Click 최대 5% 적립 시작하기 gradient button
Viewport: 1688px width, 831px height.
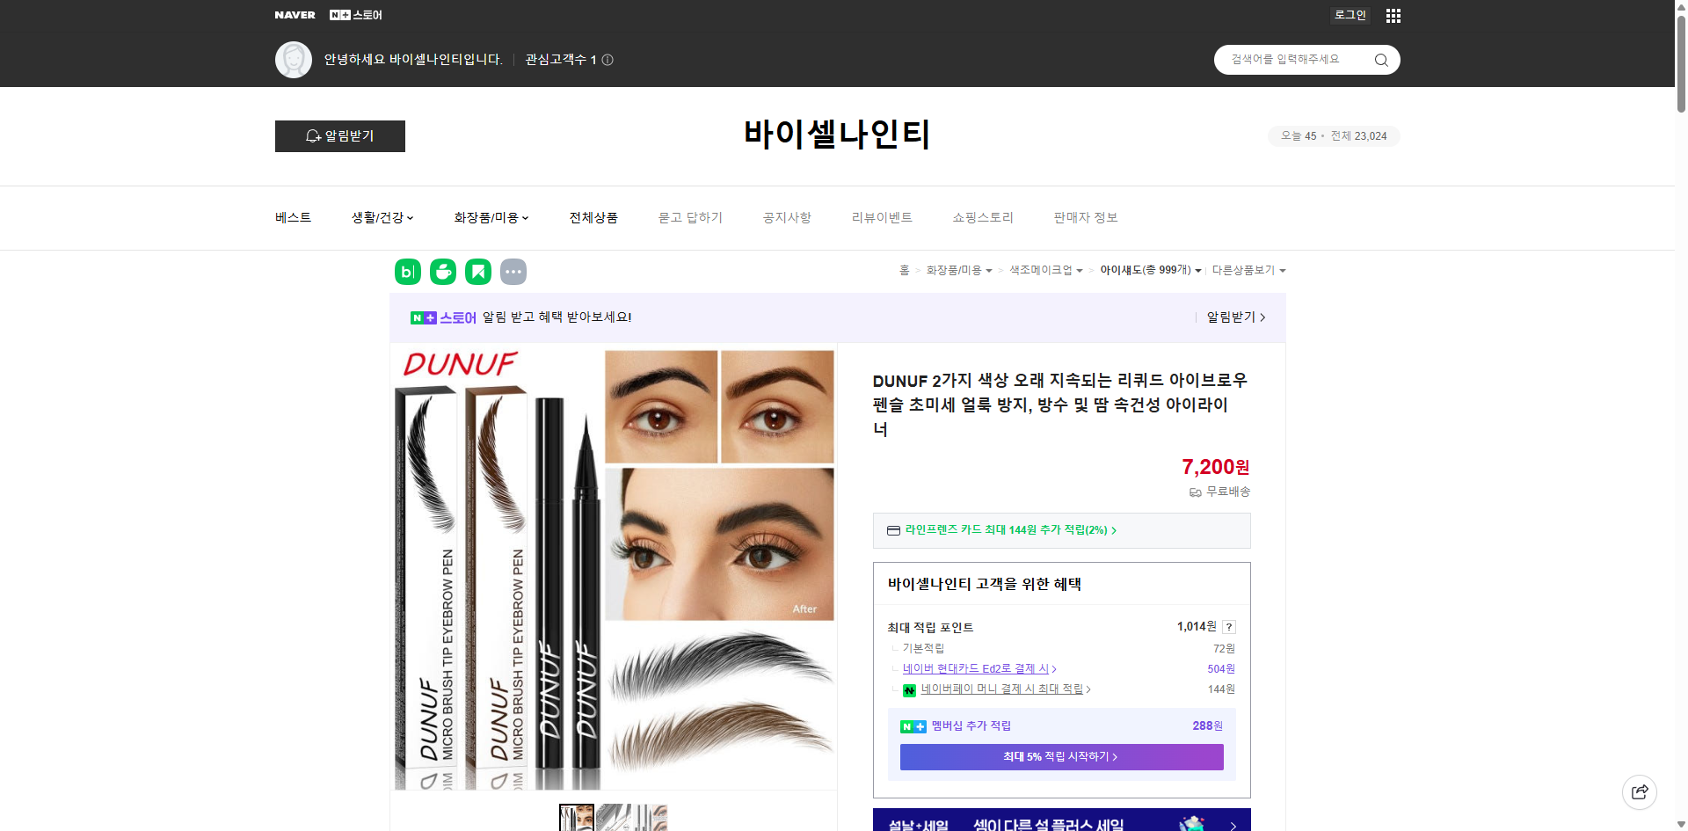click(1060, 756)
